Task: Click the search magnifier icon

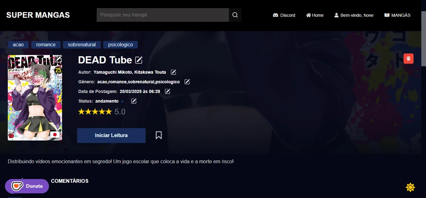Action: click(235, 15)
